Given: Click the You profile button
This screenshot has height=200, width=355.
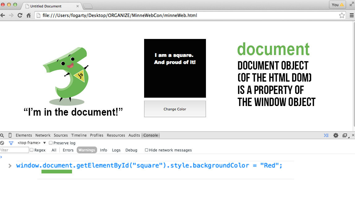Looking at the screenshot, I should coord(337,5).
